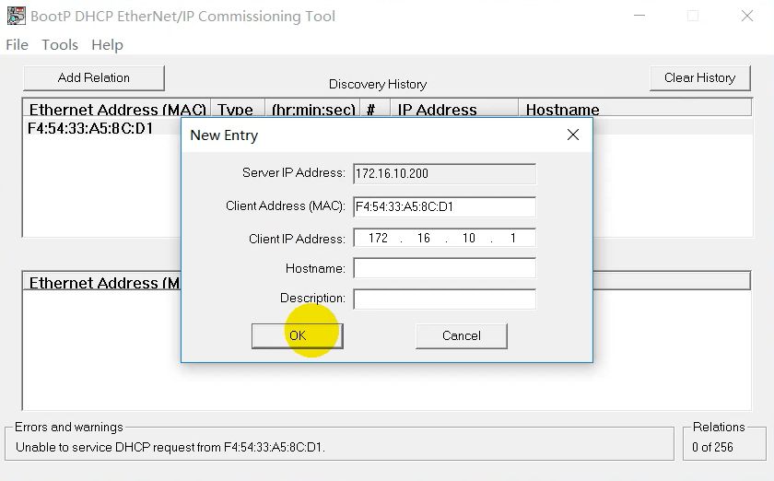Screen dimensions: 774x481
Task: Click Ethernet Address header in lower relations list
Action: point(102,283)
